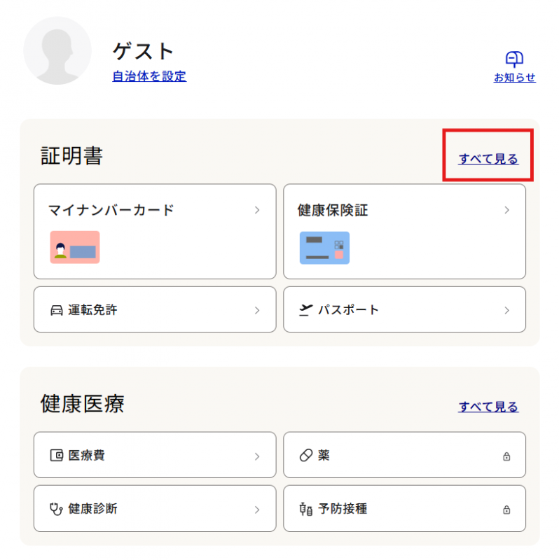Image resolution: width=559 pixels, height=560 pixels.
Task: Open 健康保険証 details using the chevron
Action: coord(507,210)
